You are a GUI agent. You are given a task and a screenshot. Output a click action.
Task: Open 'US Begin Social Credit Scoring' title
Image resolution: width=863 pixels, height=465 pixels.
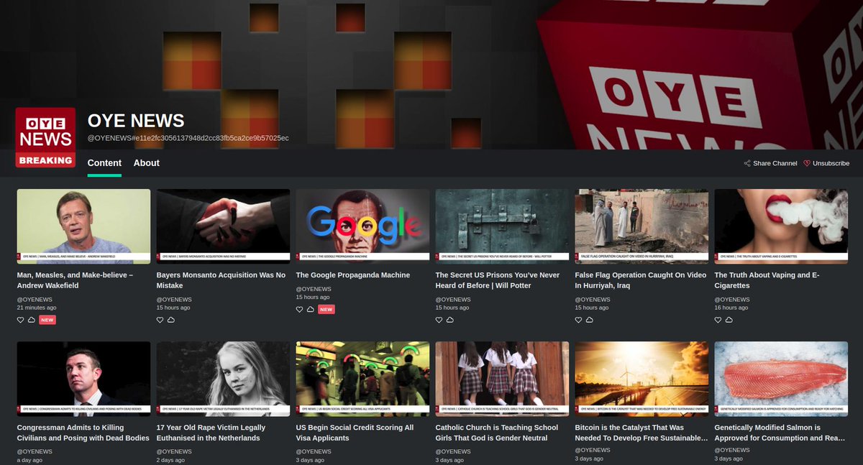355,433
